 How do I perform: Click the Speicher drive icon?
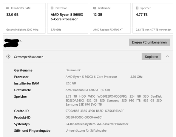137,8
